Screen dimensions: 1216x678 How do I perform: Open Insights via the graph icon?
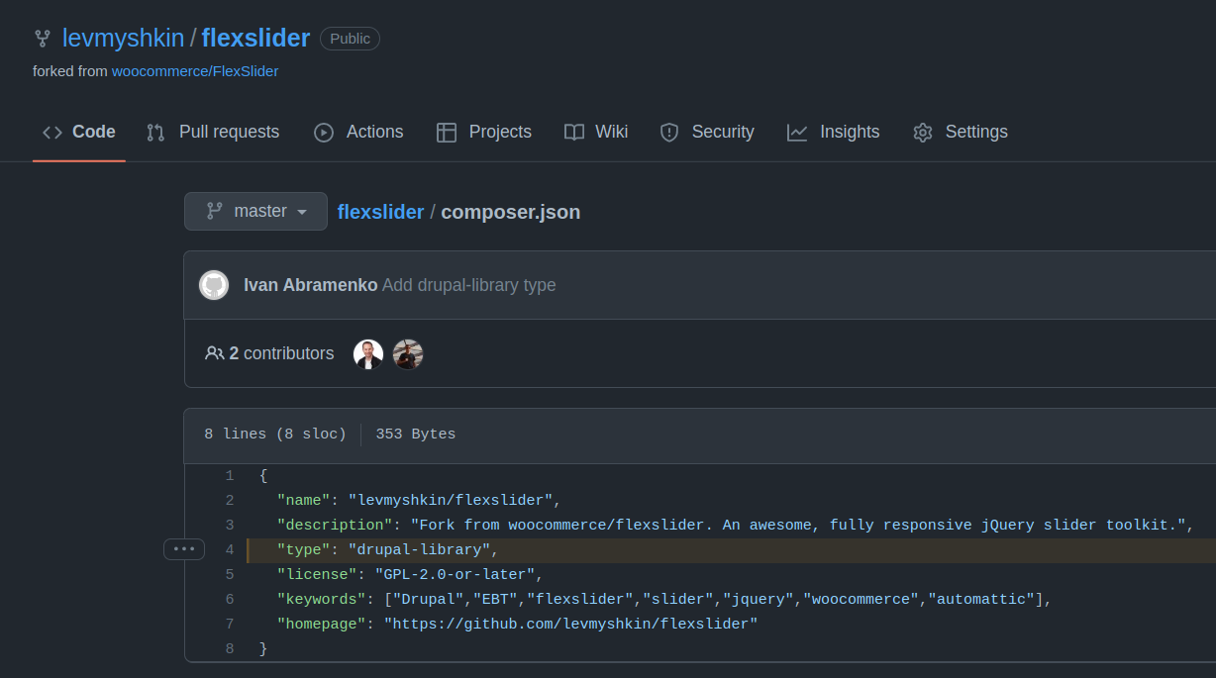coord(798,131)
